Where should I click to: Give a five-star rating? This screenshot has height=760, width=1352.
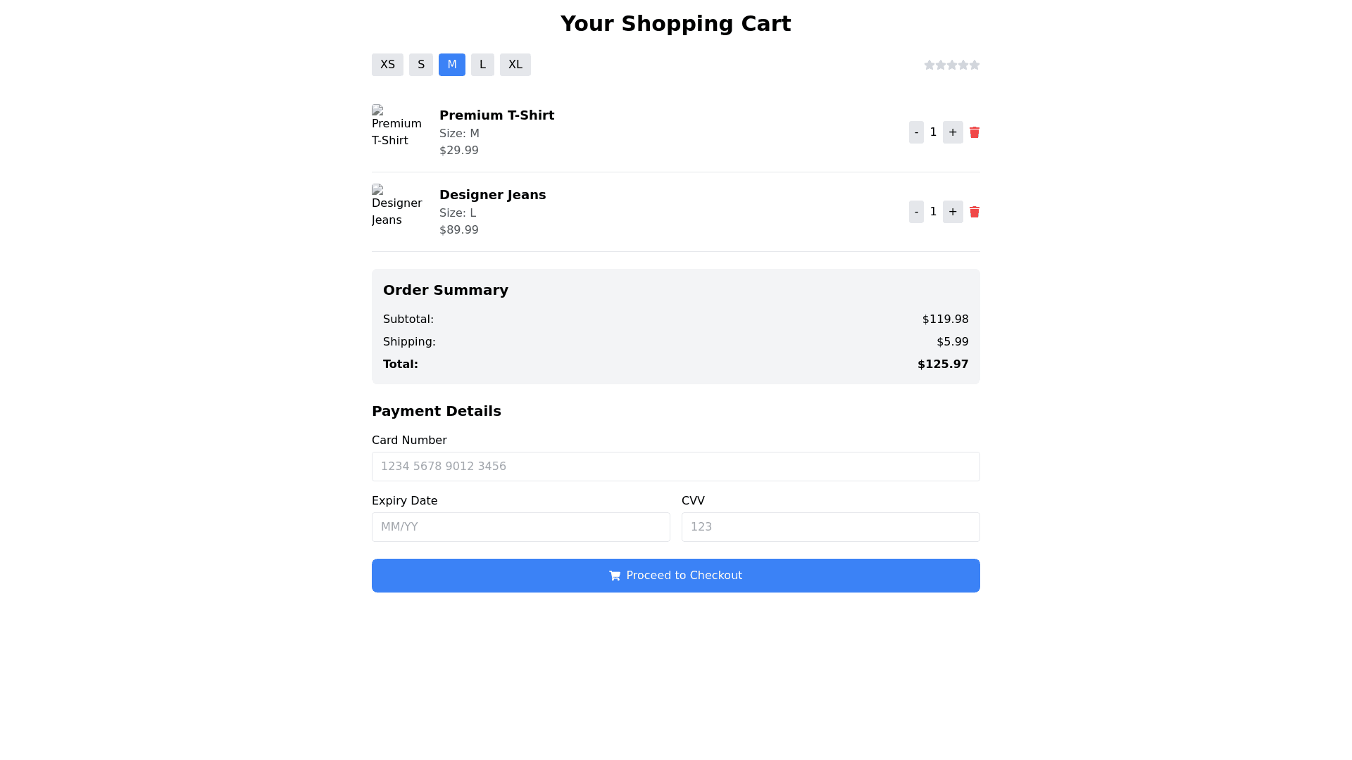pyautogui.click(x=975, y=65)
